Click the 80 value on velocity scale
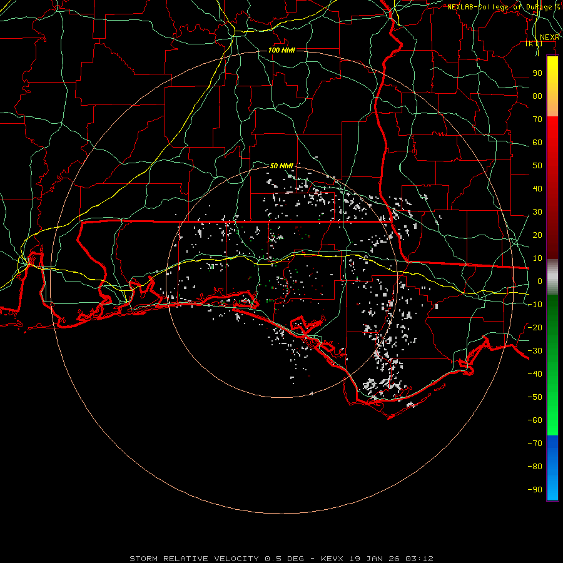This screenshot has height=563, width=563. (x=537, y=96)
